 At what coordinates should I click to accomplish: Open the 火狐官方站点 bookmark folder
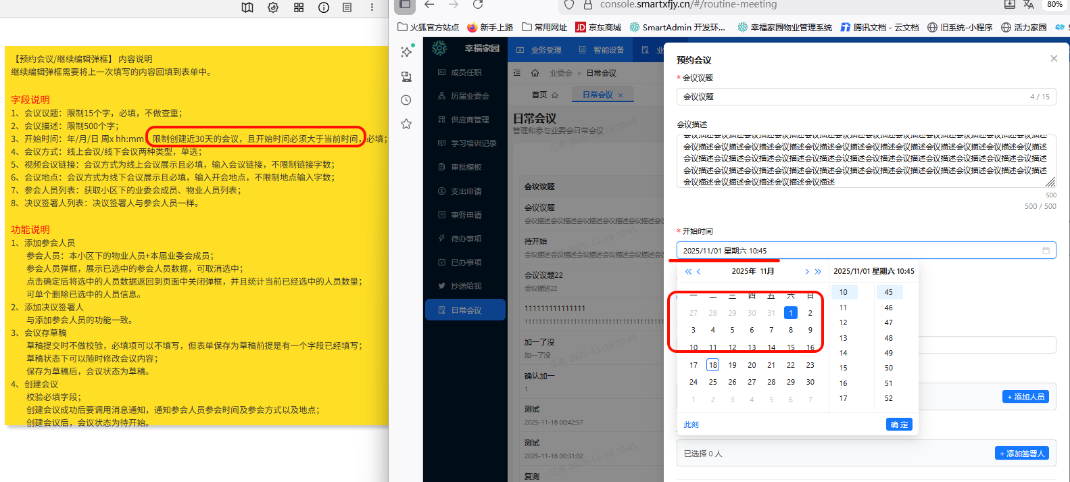[x=429, y=28]
